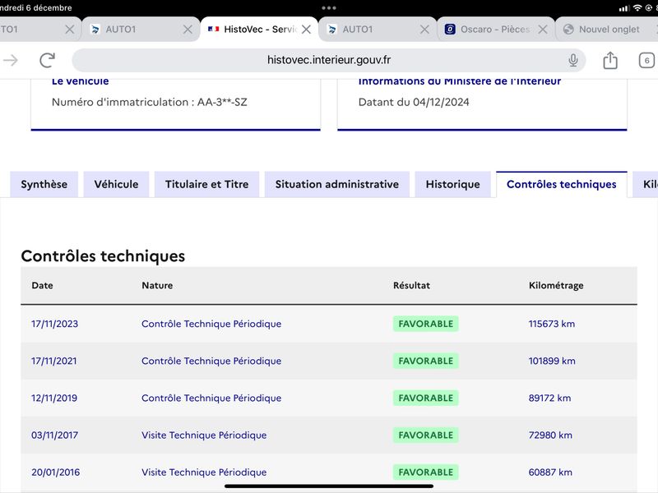This screenshot has height=493, width=658.
Task: Switch to the Nouvel onglet tab
Action: (609, 29)
